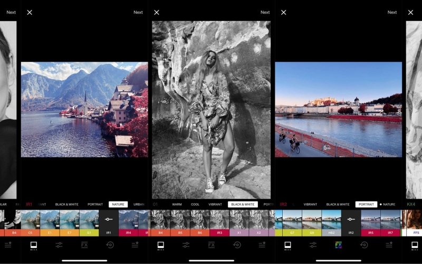Open the rainbow-colored FX icon

pos(339,245)
